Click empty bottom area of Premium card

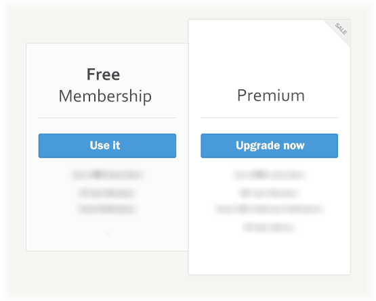click(x=269, y=255)
